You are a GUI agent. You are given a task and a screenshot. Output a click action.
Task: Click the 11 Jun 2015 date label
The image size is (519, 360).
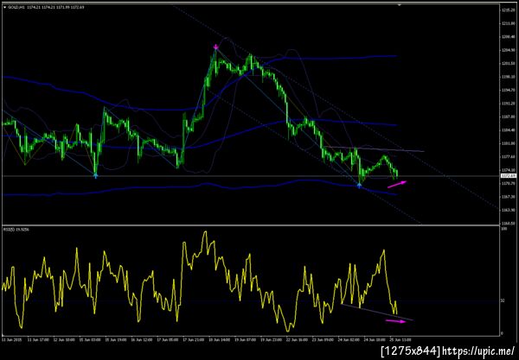coord(11,339)
